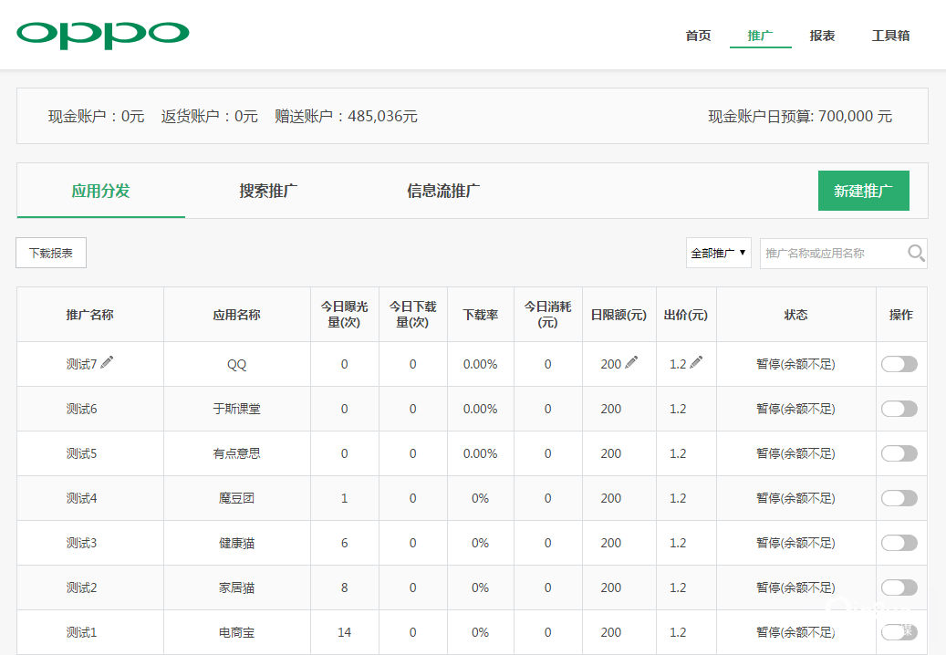The width and height of the screenshot is (946, 655).
Task: Edit the name of 推广 测试7
Action: click(x=107, y=361)
